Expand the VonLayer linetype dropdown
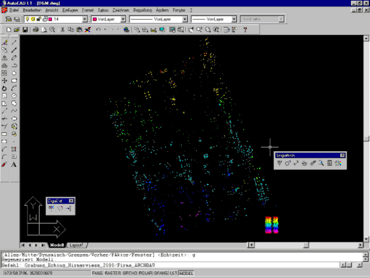 click(185, 19)
